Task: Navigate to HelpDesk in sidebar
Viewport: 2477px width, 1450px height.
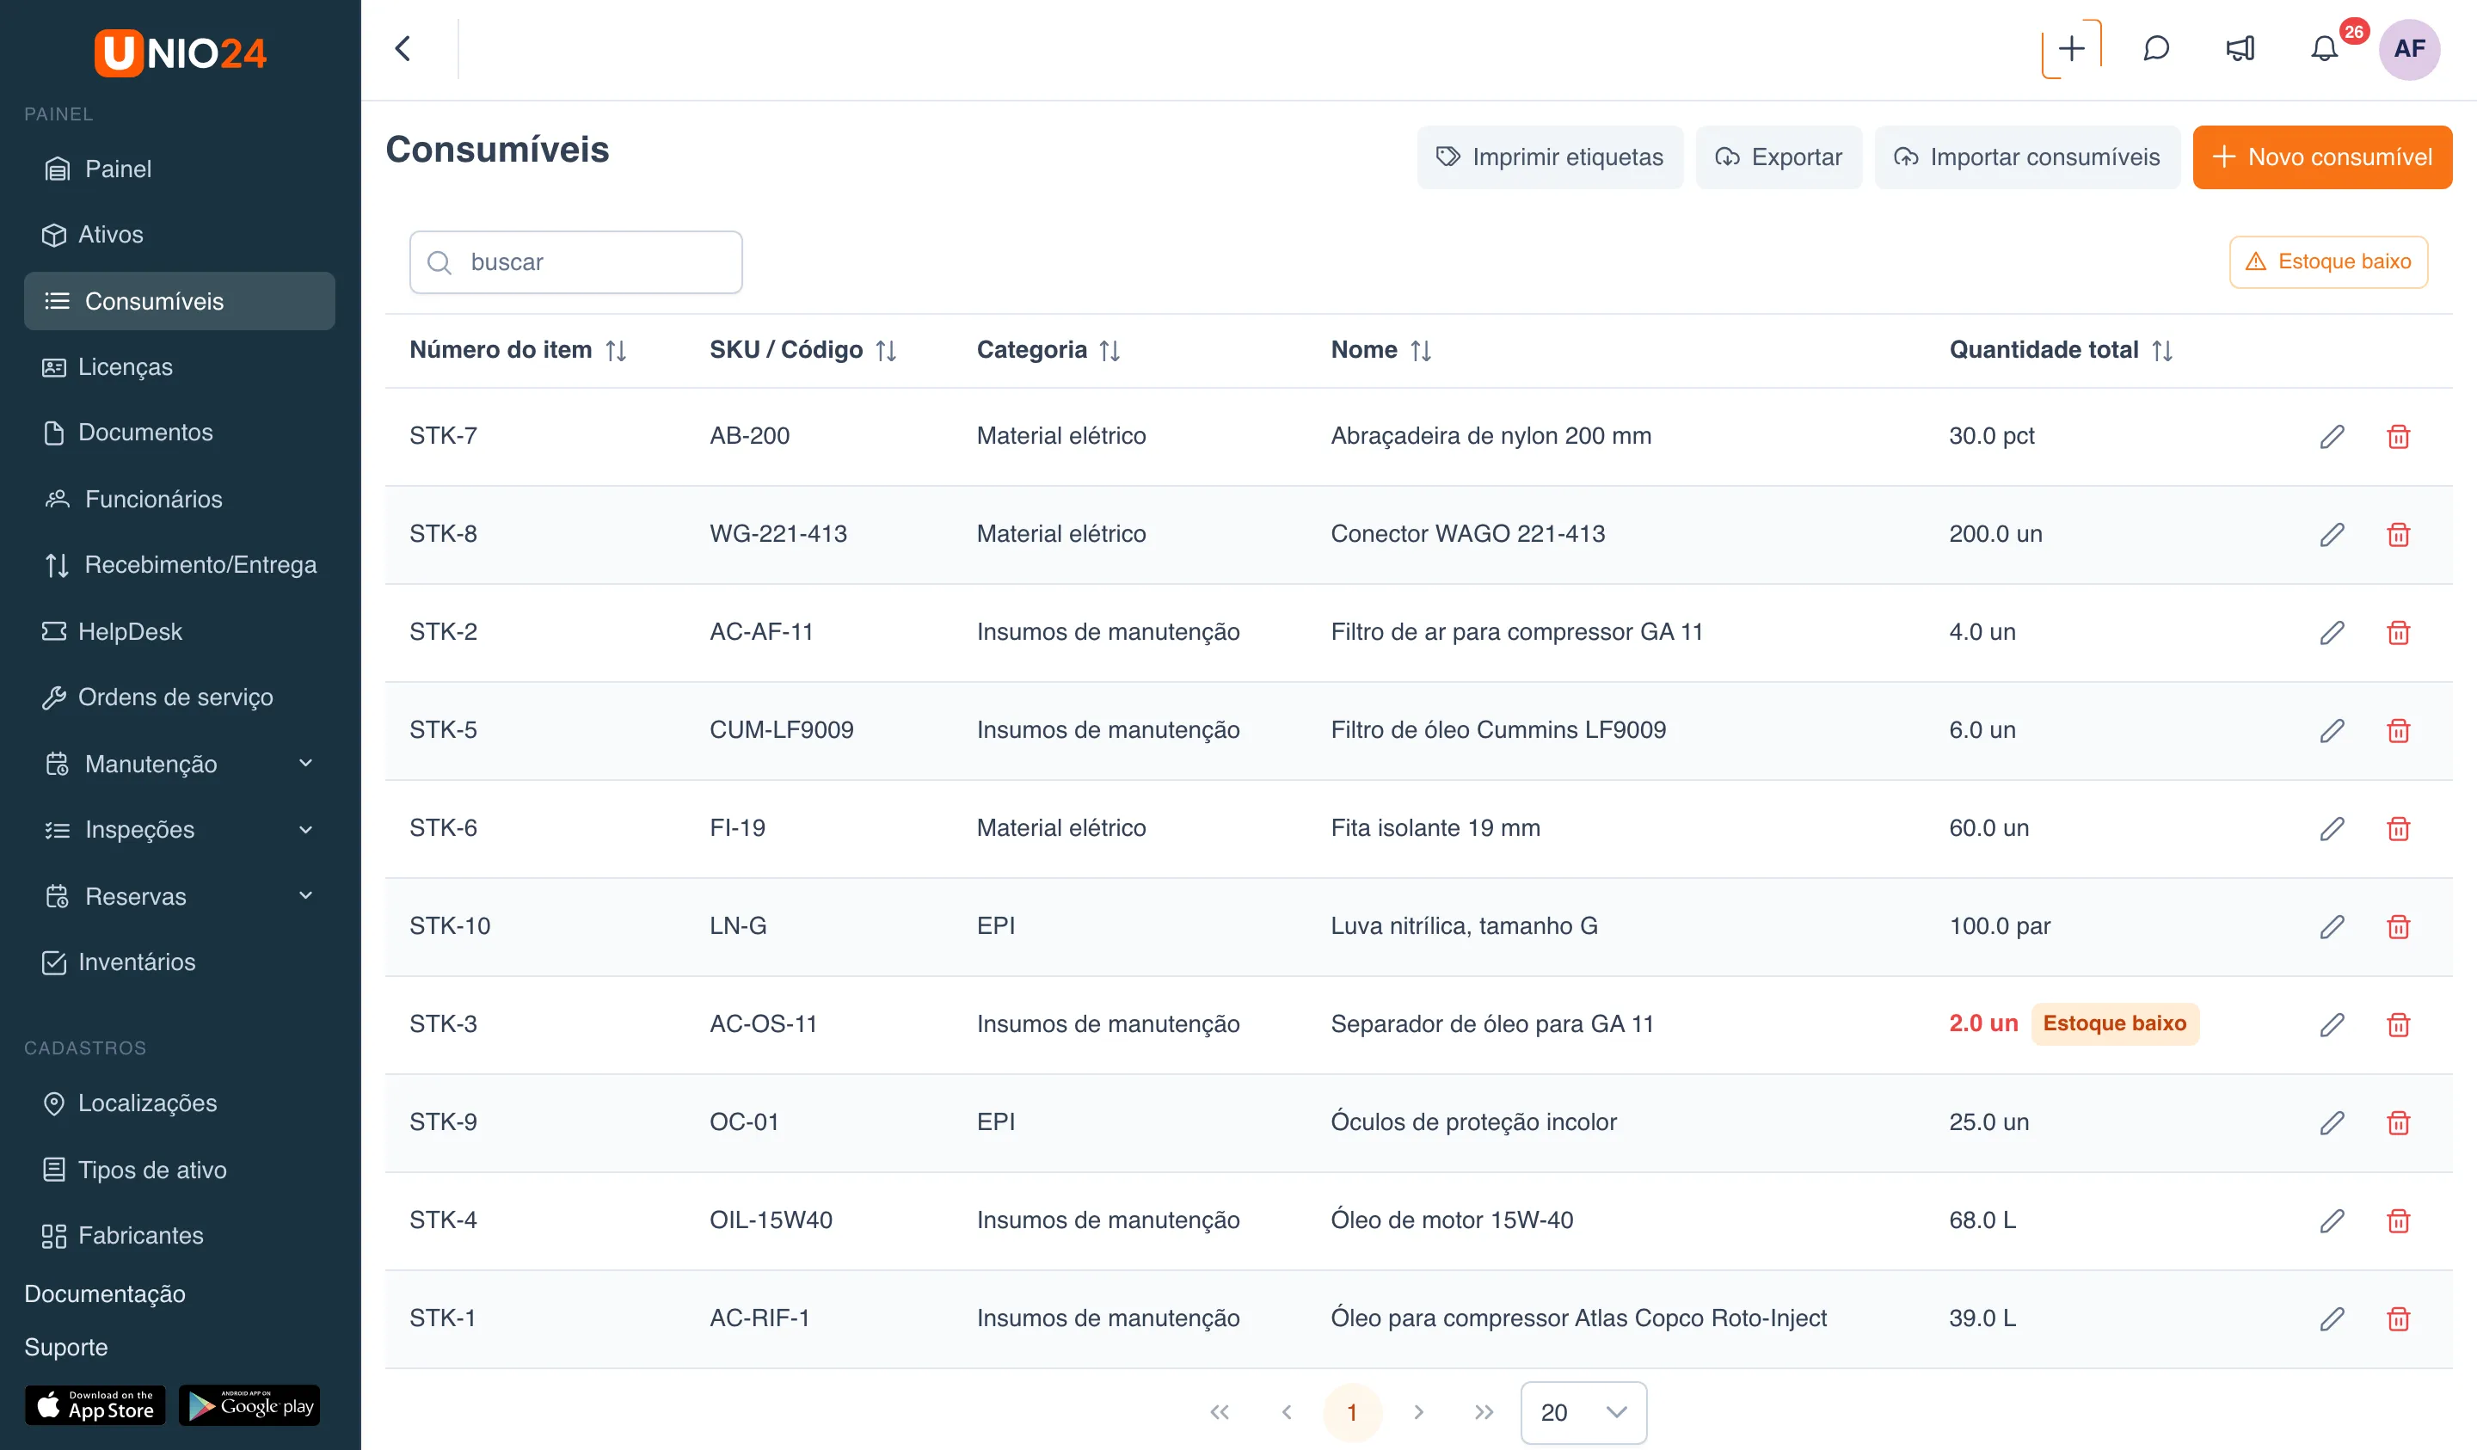Action: (179, 631)
